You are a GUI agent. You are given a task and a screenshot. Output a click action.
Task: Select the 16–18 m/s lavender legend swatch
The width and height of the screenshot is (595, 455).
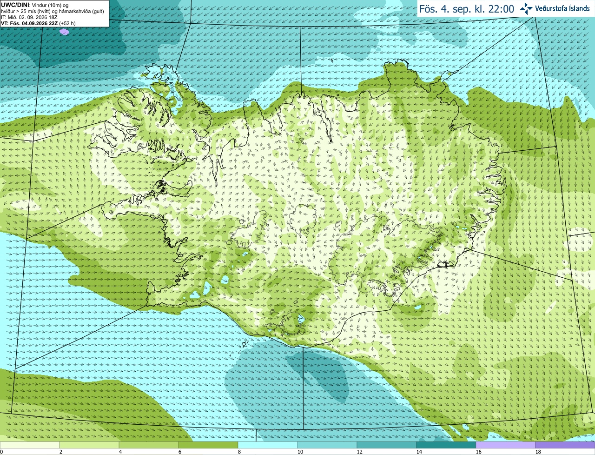506,445
